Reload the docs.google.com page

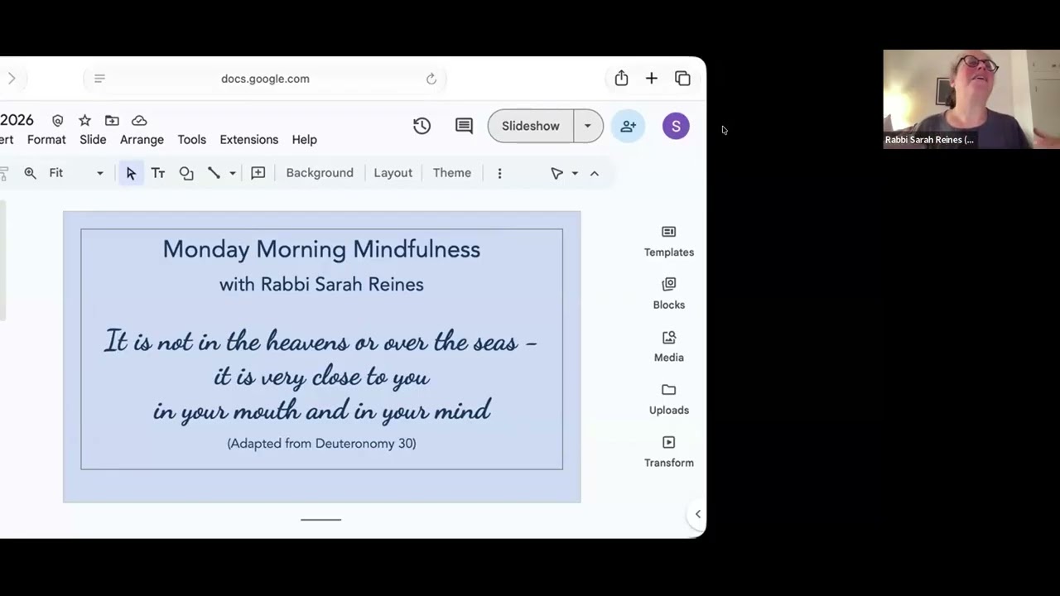pos(431,79)
